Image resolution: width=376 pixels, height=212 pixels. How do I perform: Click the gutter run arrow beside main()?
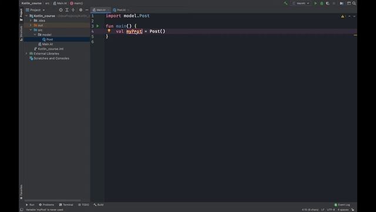[x=98, y=26]
